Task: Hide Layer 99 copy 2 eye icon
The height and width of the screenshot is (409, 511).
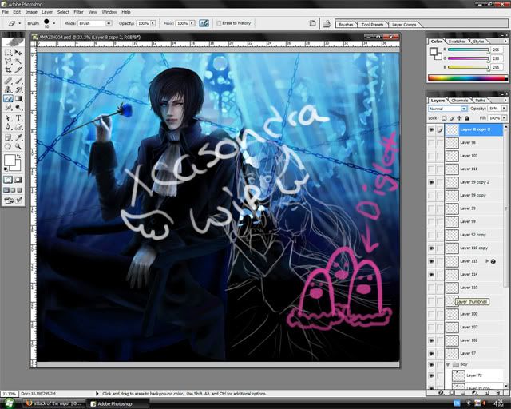Action: 431,182
